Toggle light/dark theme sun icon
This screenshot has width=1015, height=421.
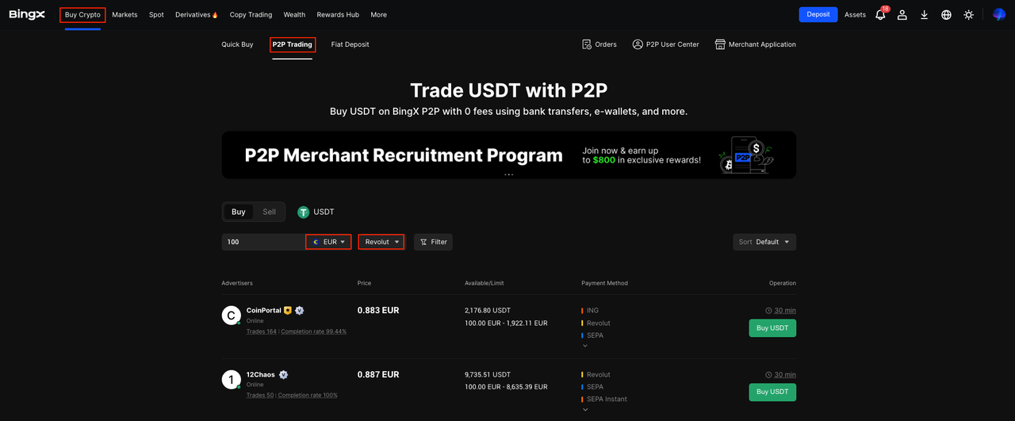tap(968, 15)
